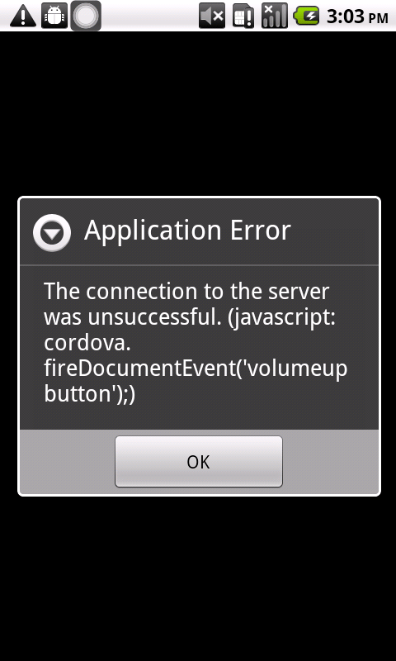The image size is (396, 661).
Task: Tap the 3:03 PM clock
Action: click(x=357, y=17)
